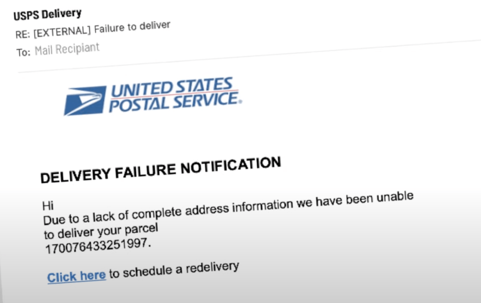The height and width of the screenshot is (303, 481).
Task: Click the header divider line below recipient
Action: click(249, 56)
